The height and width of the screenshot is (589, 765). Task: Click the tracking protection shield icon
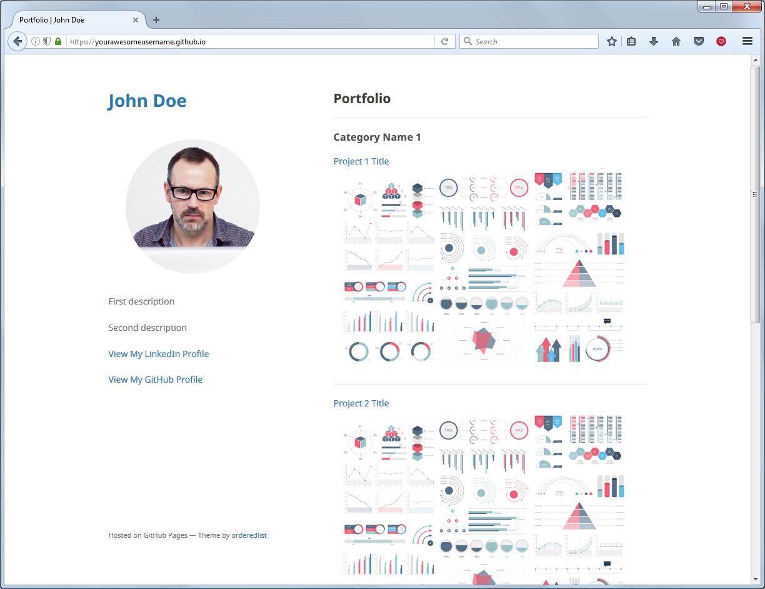(x=46, y=41)
